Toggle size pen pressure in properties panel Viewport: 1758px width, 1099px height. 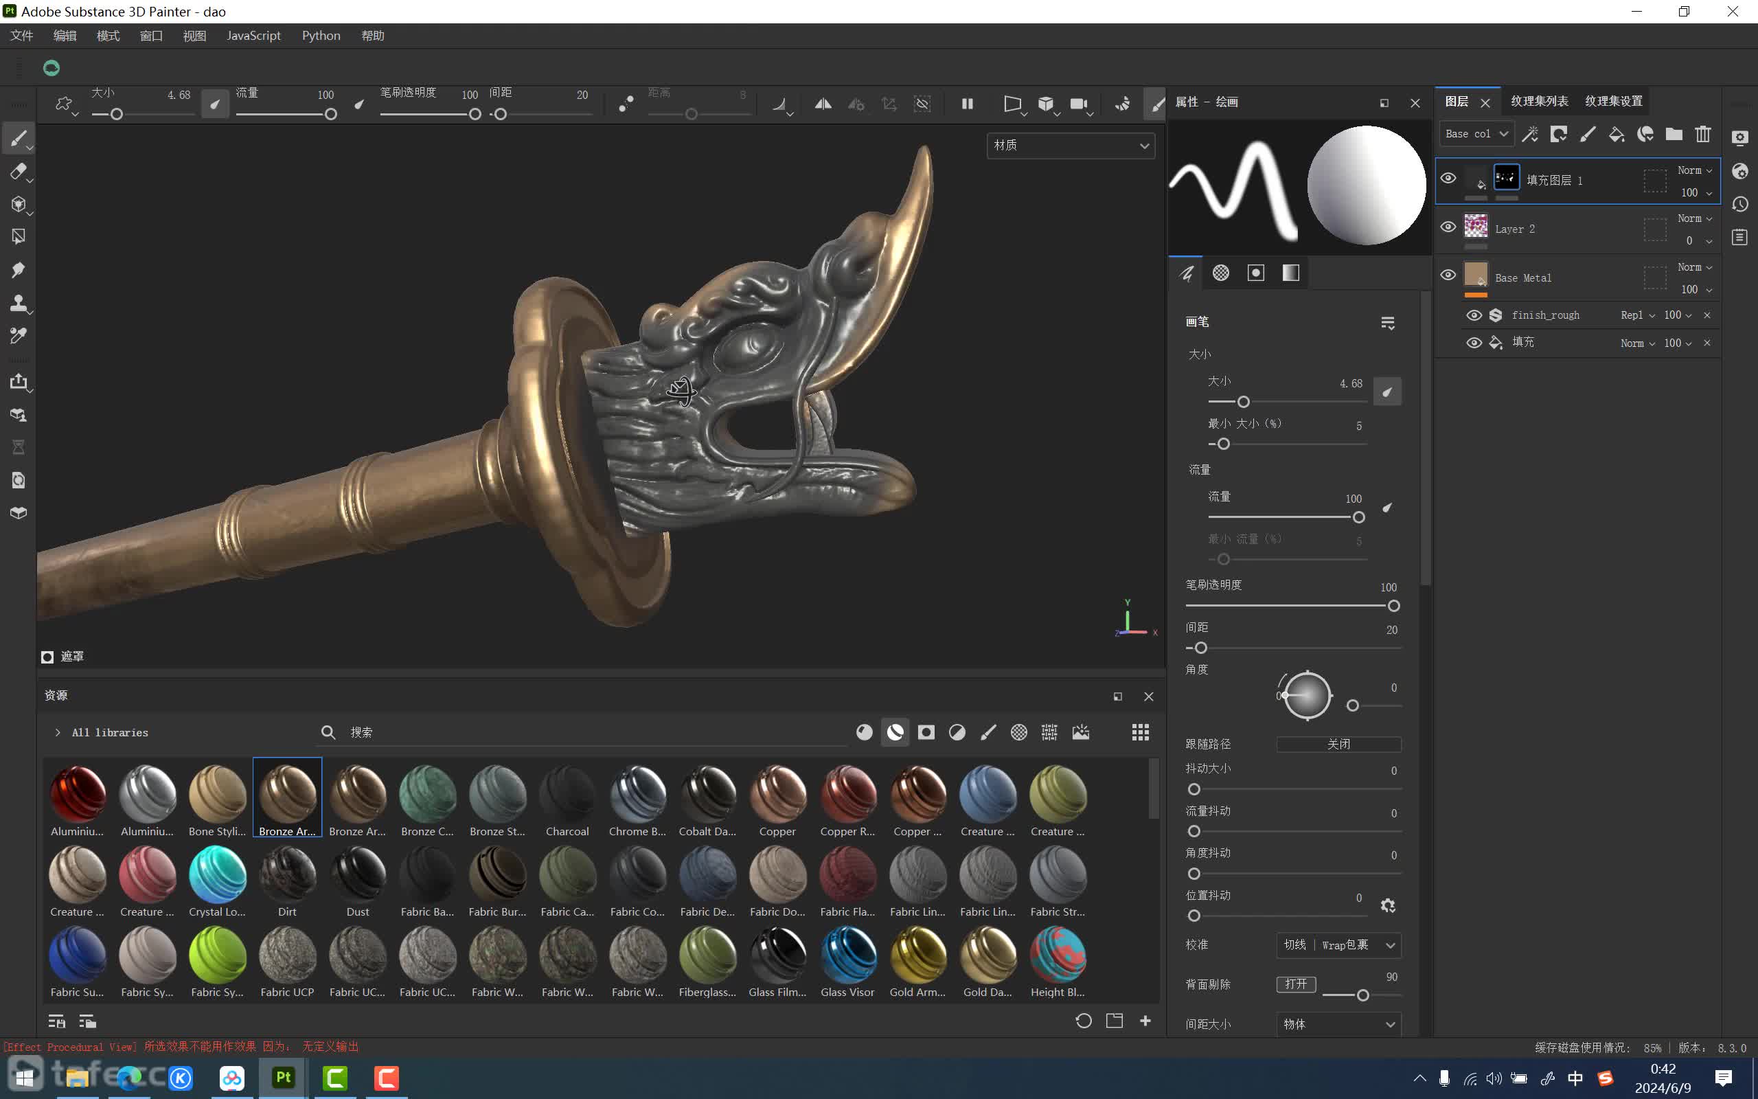coord(1387,392)
